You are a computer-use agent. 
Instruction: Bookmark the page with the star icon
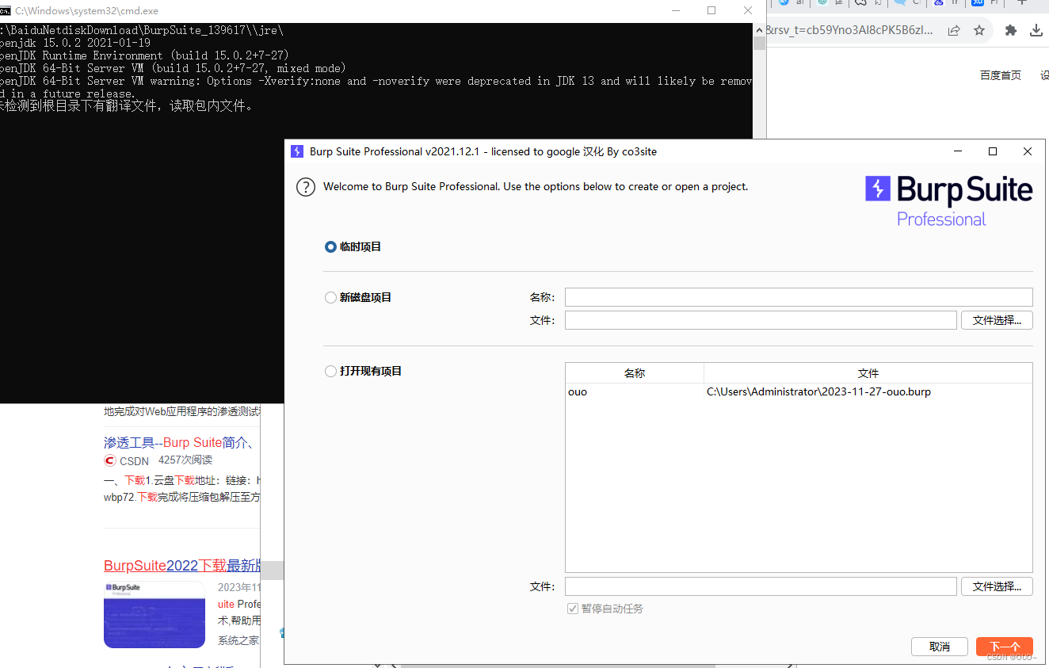tap(979, 30)
